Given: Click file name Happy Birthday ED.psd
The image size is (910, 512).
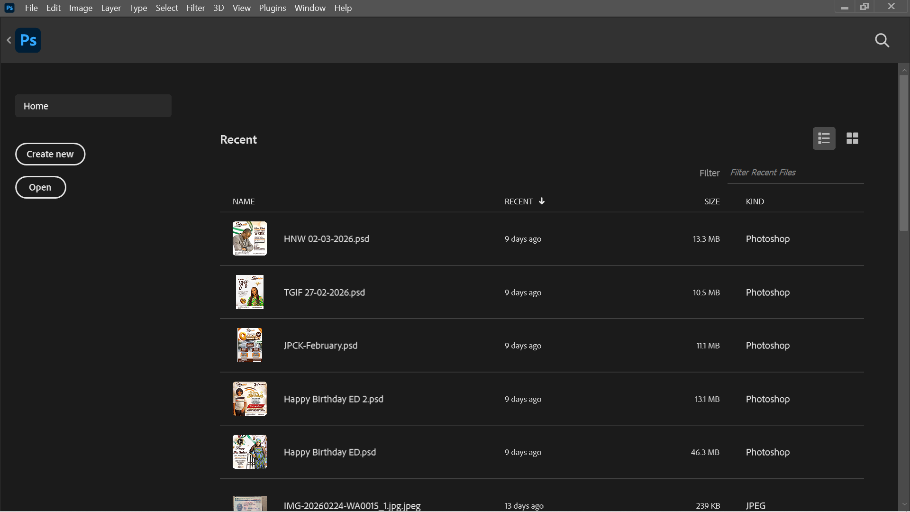Looking at the screenshot, I should (330, 452).
